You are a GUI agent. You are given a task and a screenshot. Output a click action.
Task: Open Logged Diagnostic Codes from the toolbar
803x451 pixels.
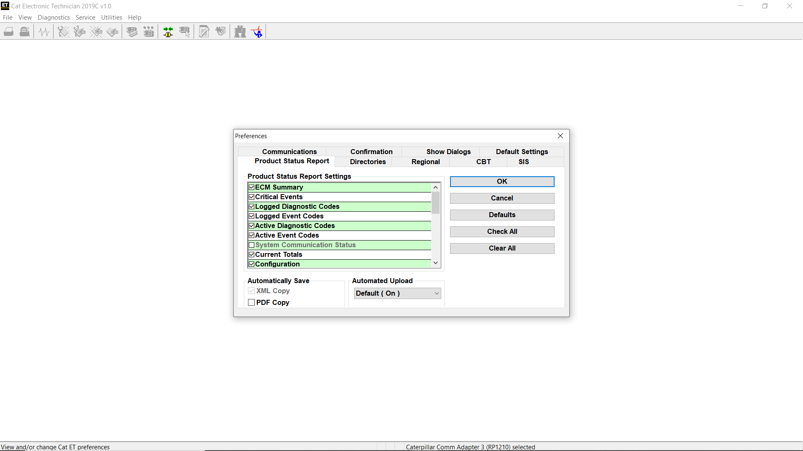[x=79, y=31]
